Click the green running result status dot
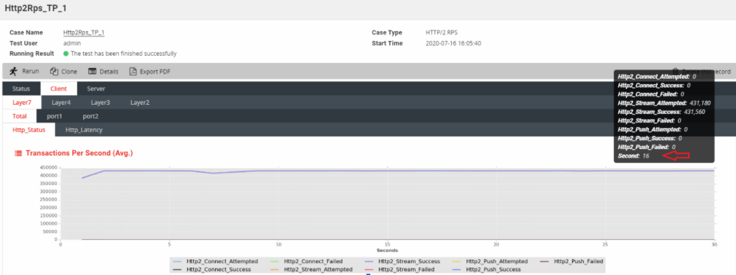 (x=66, y=54)
